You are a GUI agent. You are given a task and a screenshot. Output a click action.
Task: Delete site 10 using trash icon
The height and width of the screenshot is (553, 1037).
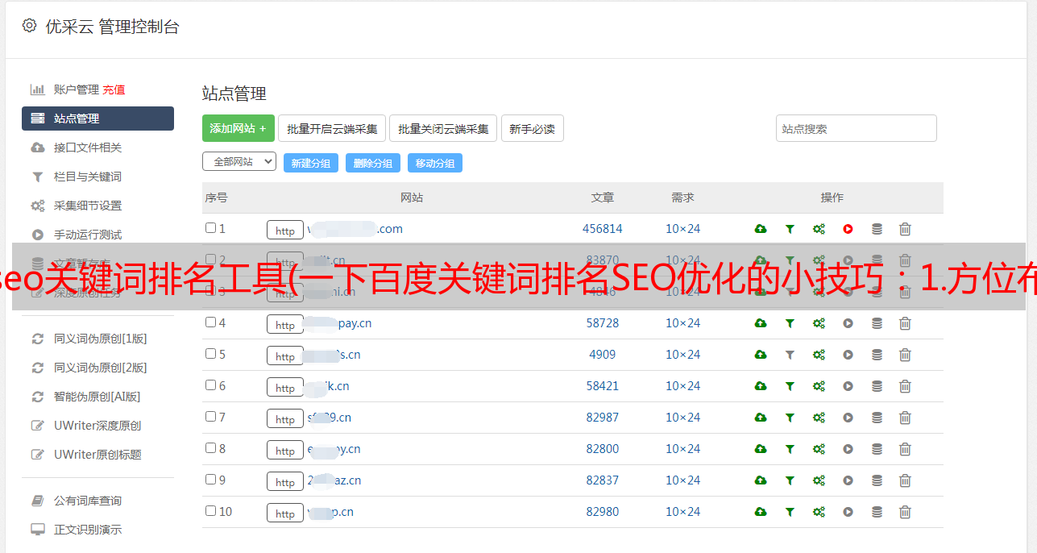point(905,512)
